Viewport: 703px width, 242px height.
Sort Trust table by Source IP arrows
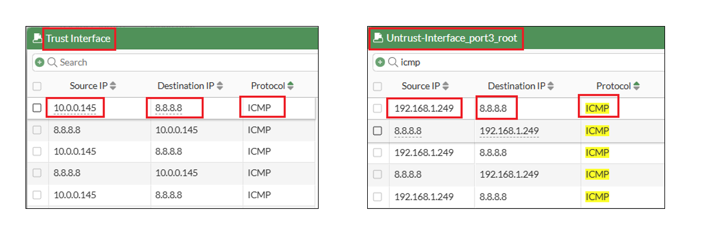tap(113, 86)
